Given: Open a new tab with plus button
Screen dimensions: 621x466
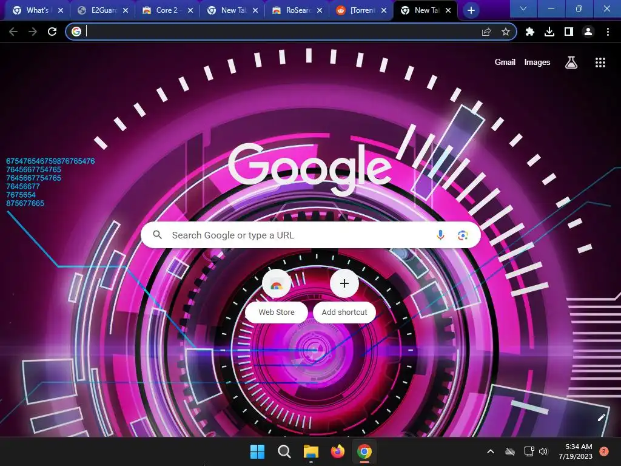Looking at the screenshot, I should coord(471,10).
